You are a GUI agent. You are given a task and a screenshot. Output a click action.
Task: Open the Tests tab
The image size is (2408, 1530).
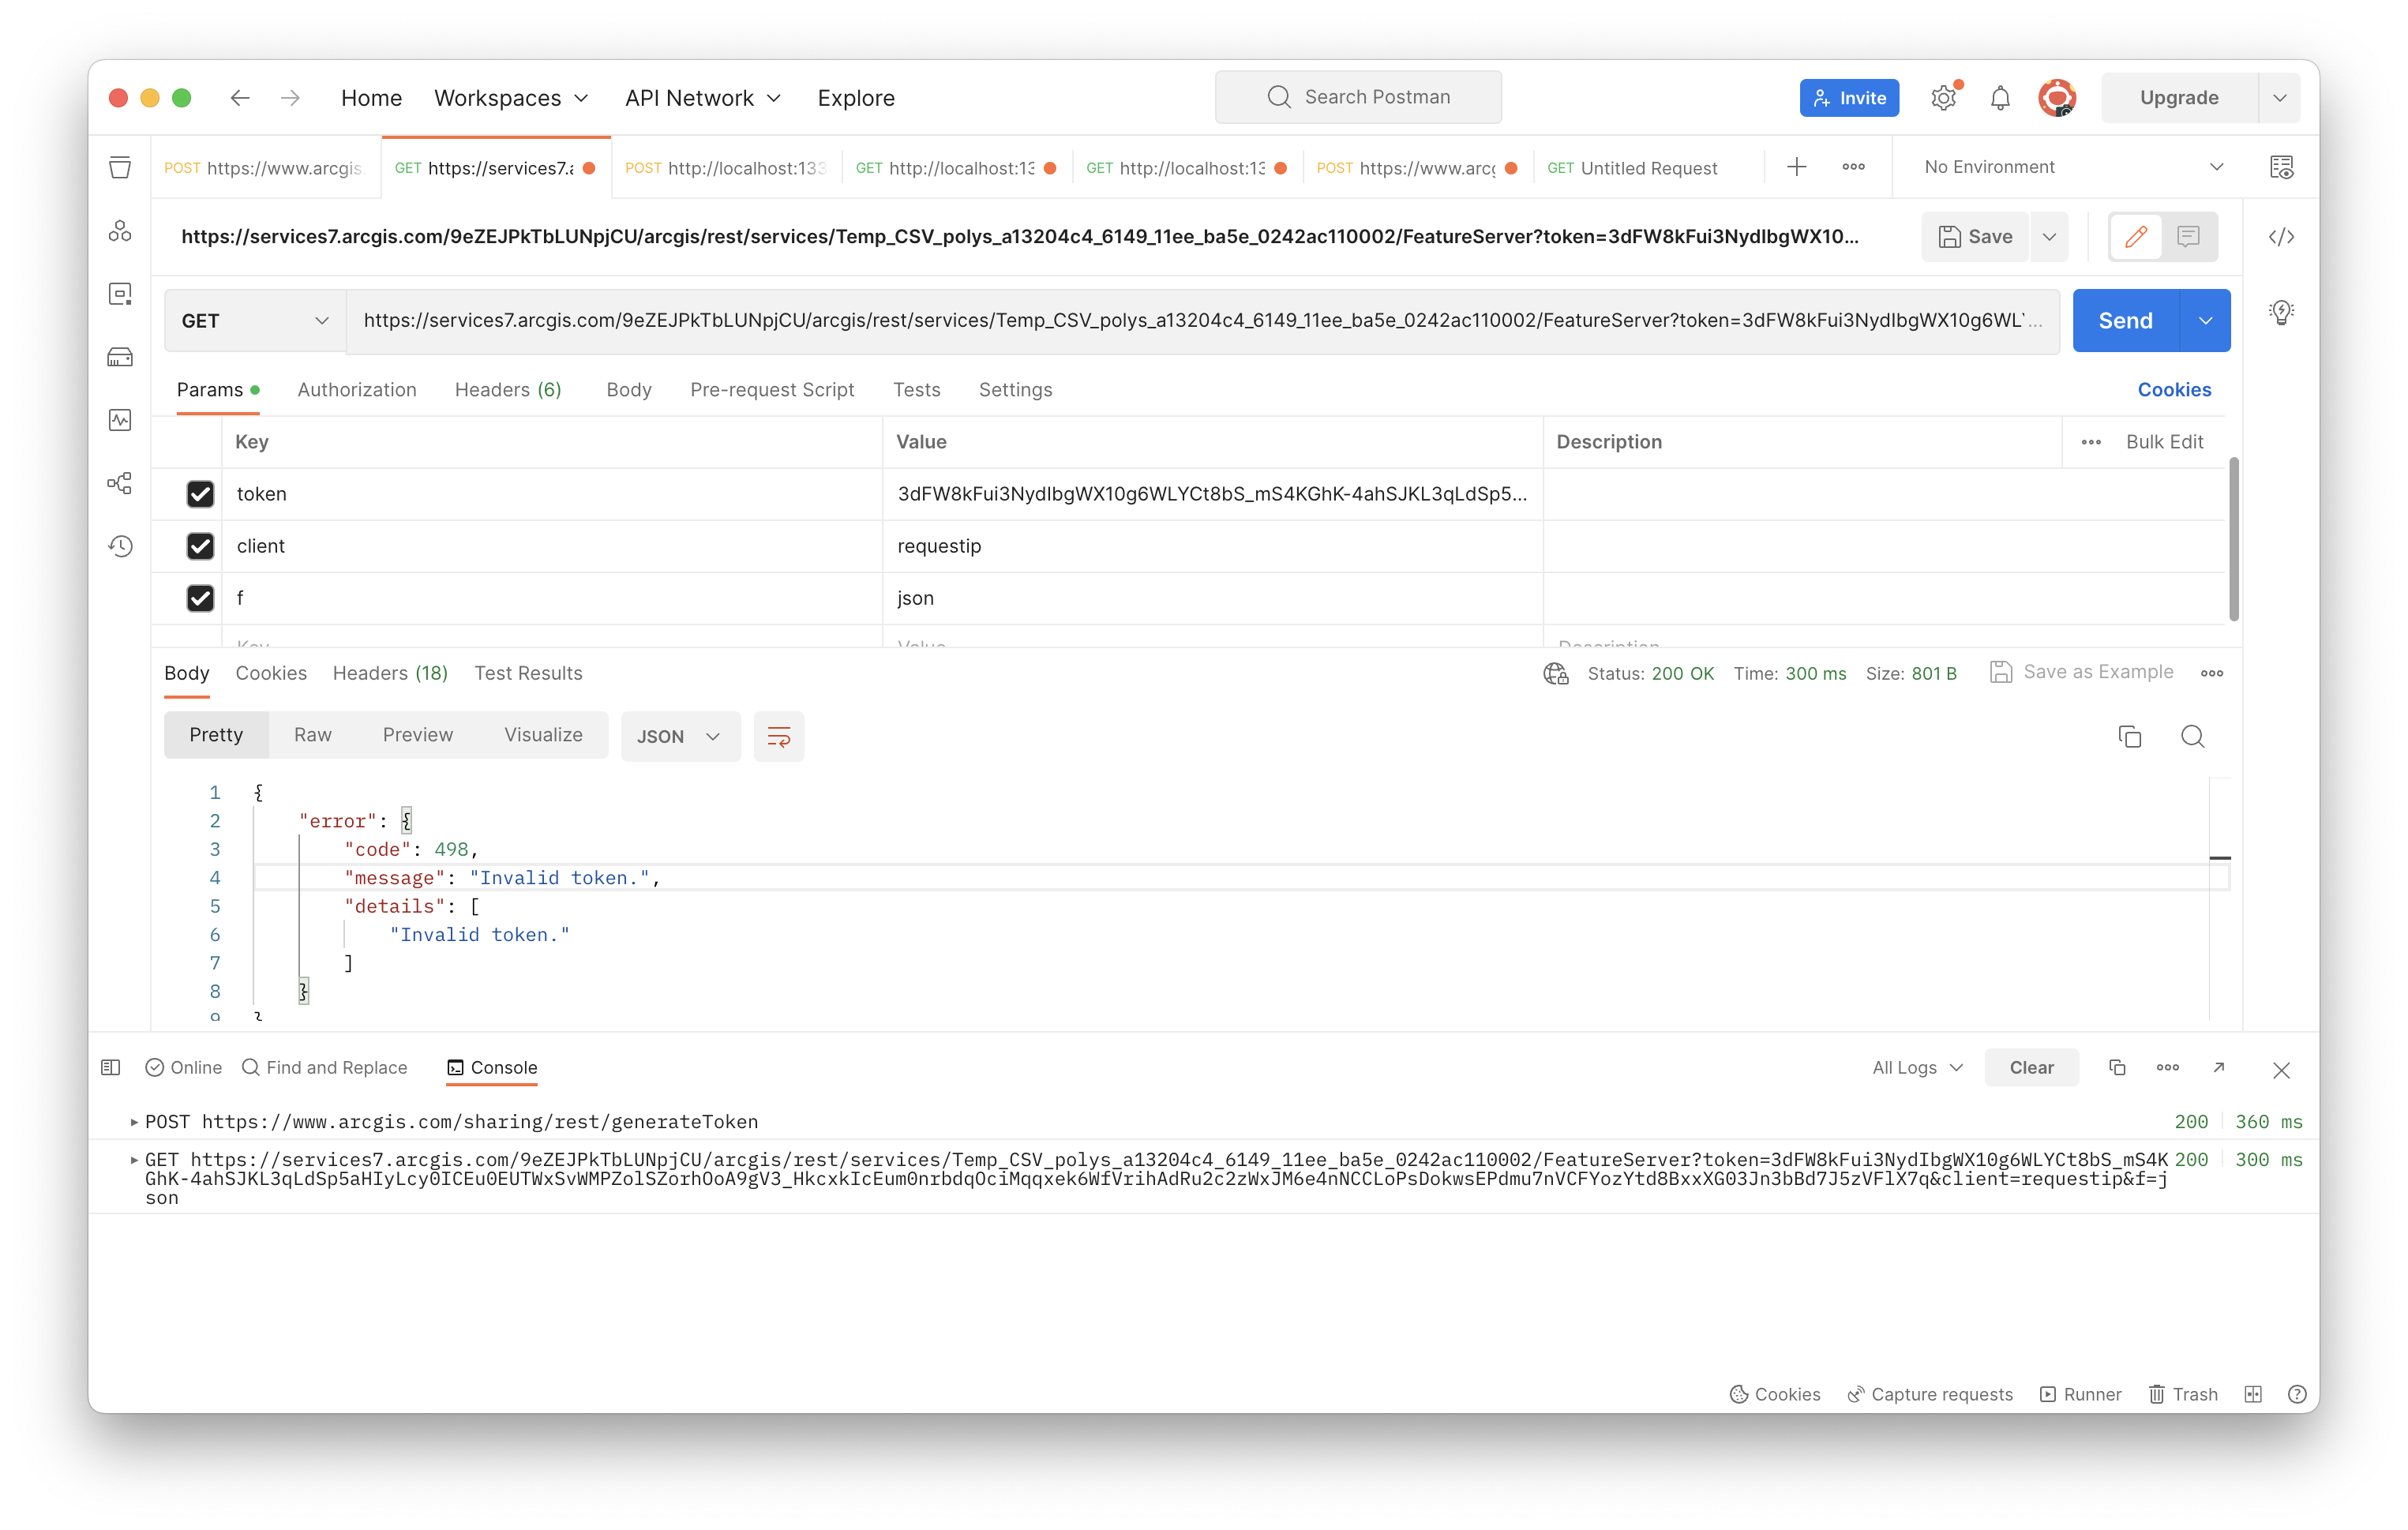coord(916,390)
